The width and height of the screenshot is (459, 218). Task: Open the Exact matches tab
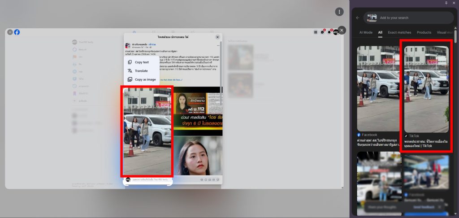tap(399, 33)
